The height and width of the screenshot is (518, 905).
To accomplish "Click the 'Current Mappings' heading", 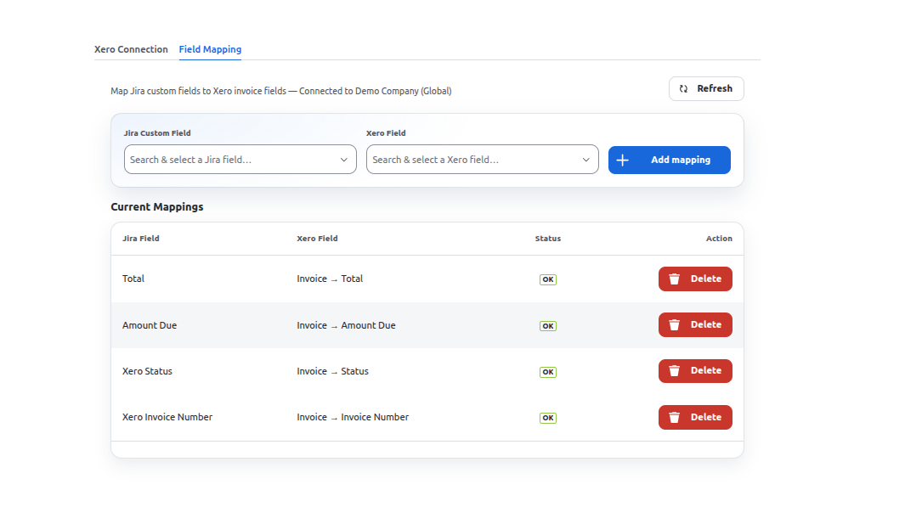I will coord(157,207).
